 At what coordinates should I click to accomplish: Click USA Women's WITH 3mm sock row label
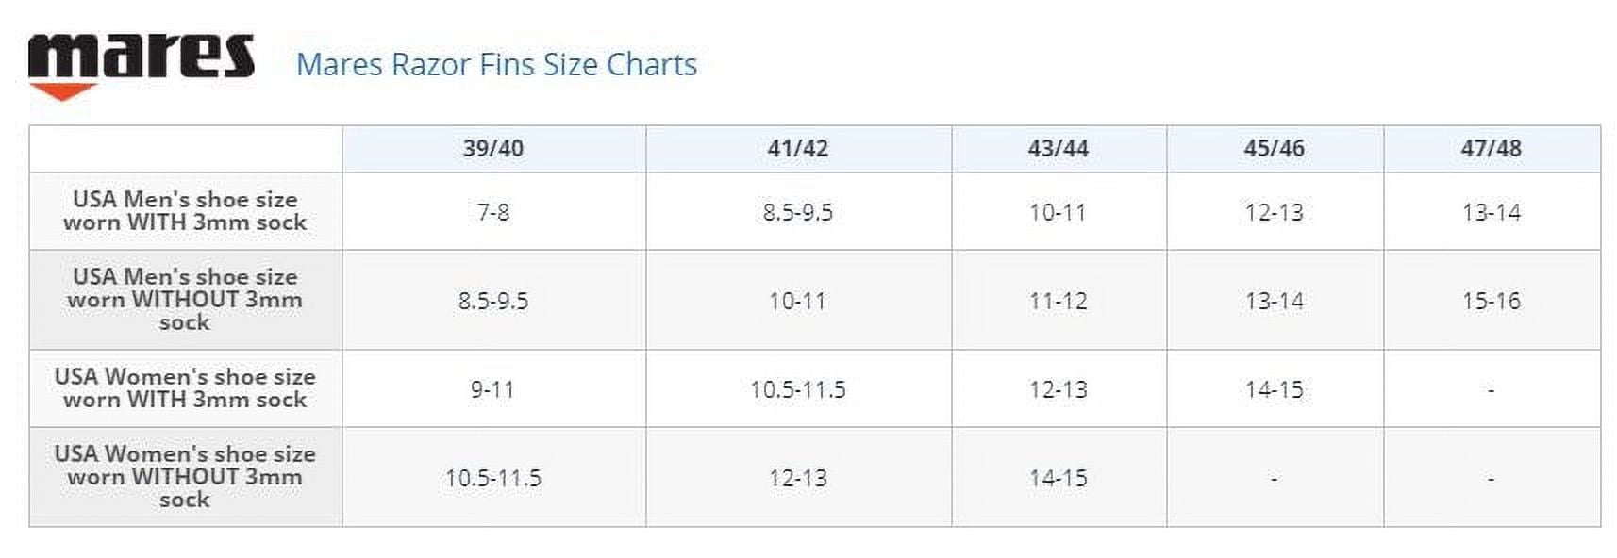pos(185,388)
